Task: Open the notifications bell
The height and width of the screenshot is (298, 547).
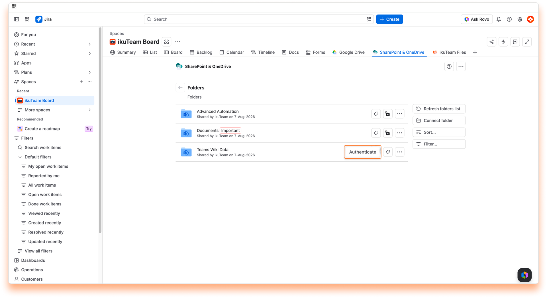Action: (x=499, y=19)
